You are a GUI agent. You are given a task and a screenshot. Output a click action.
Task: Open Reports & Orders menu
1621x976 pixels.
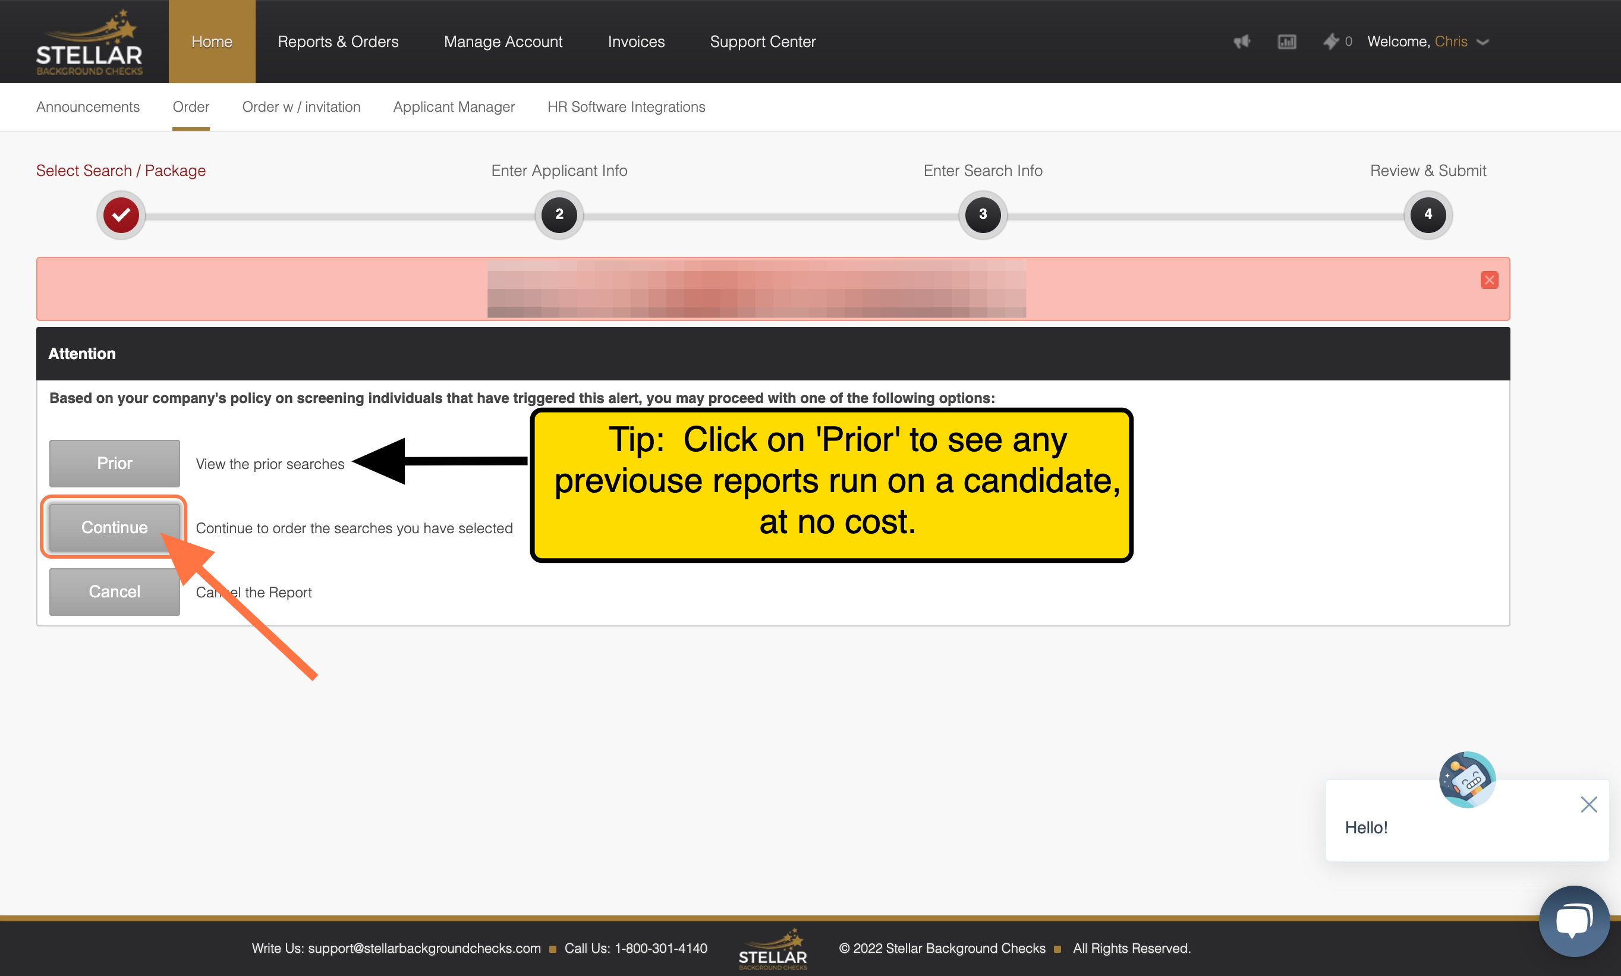coord(338,42)
